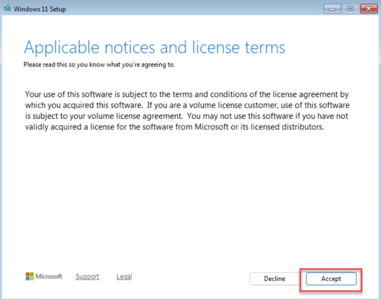Click the four-color Microsoft logo

coord(30,276)
